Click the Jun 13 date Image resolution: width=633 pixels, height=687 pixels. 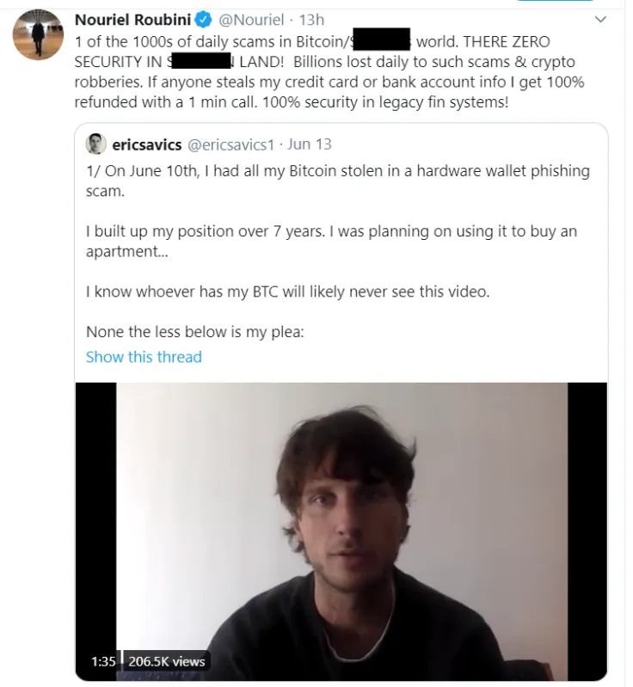click(x=310, y=144)
